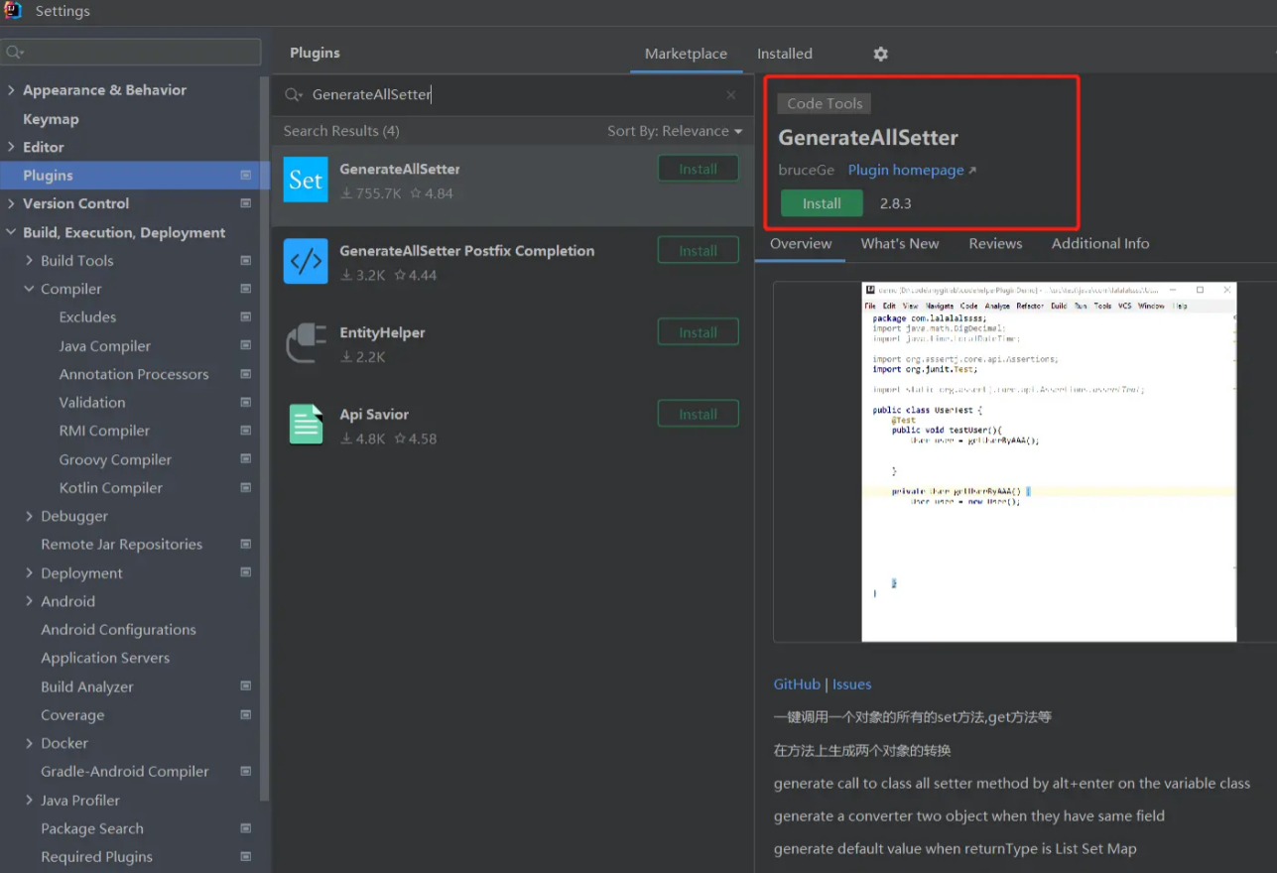Viewport: 1277px width, 873px height.
Task: Open the Reviews tab
Action: pyautogui.click(x=995, y=243)
